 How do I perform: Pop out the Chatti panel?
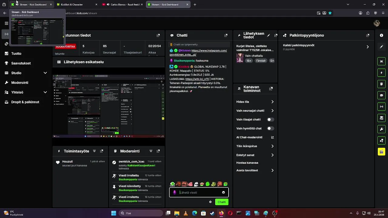pos(226,35)
